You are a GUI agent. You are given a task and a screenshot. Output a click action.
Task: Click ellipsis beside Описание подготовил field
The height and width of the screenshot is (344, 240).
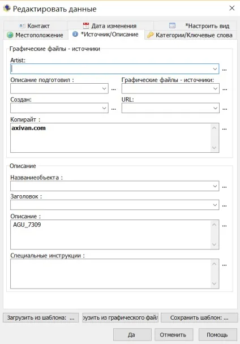tap(114, 89)
